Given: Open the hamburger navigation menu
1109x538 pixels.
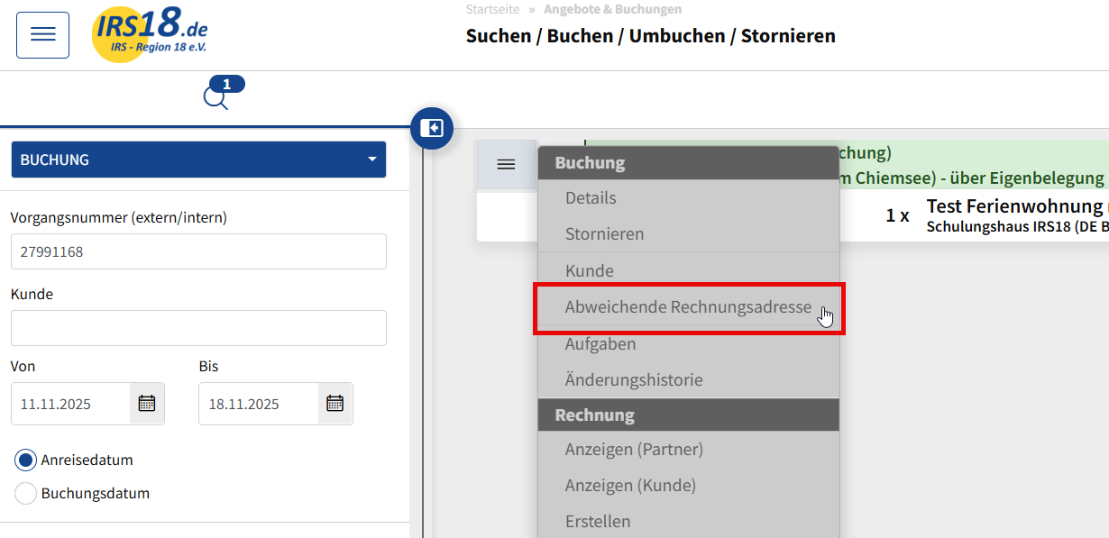Looking at the screenshot, I should coord(42,35).
